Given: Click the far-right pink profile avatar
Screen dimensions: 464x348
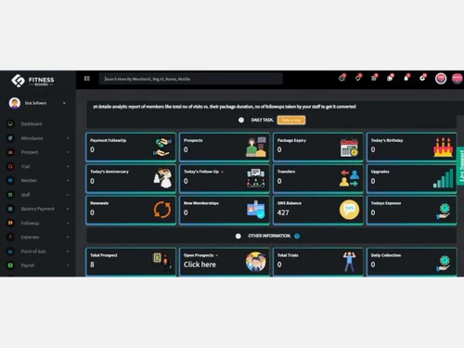Looking at the screenshot, I should [x=458, y=79].
